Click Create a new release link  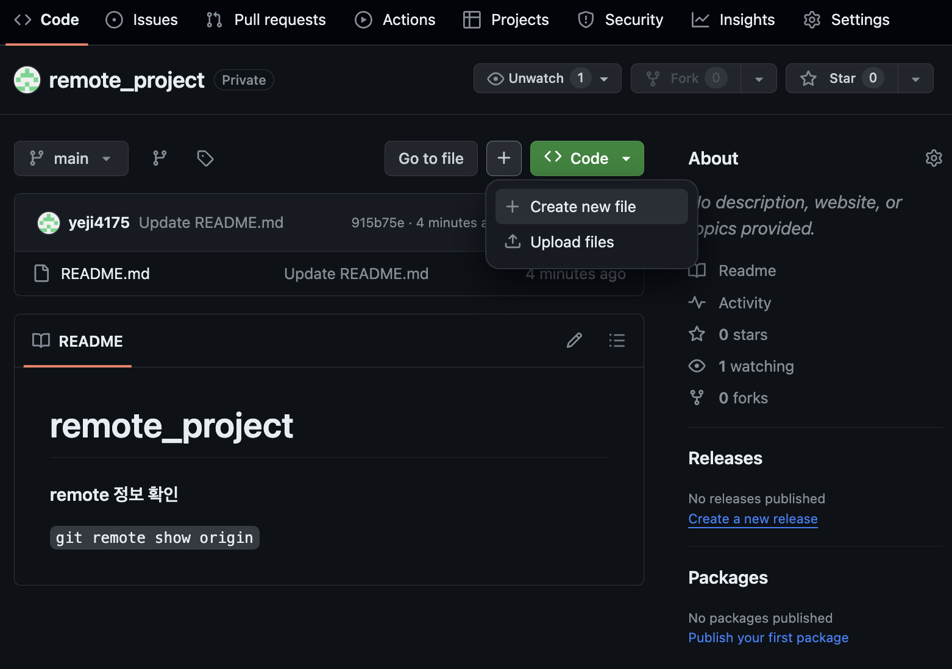coord(753,519)
